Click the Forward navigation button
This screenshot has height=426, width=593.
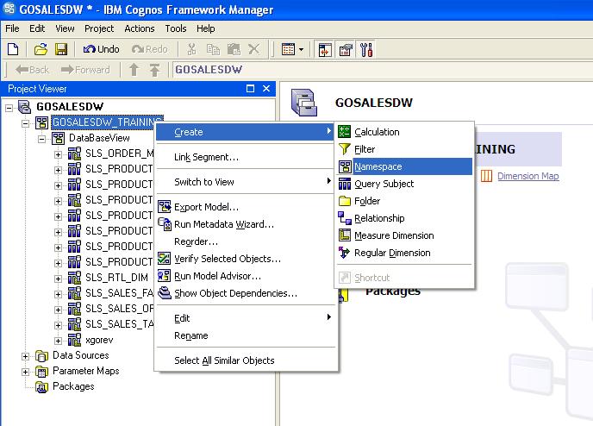[x=85, y=70]
